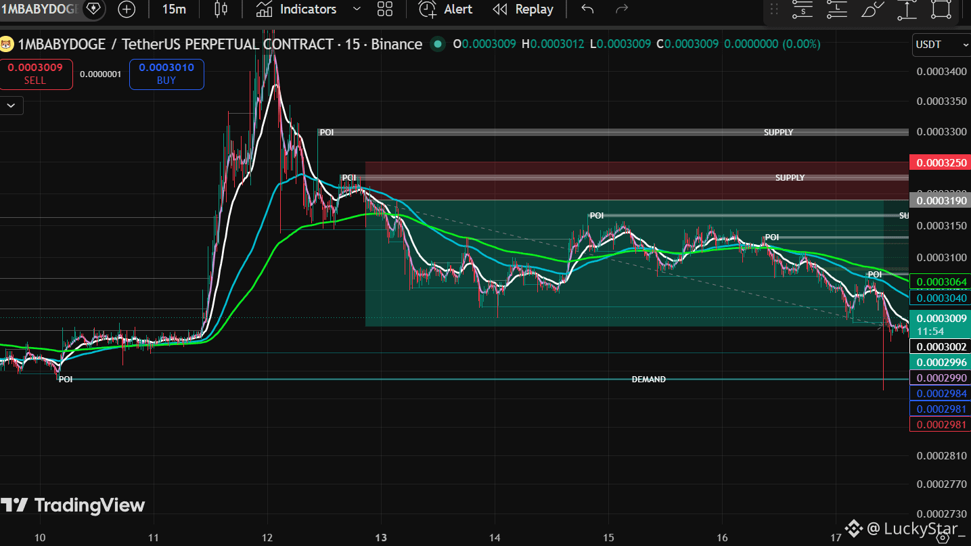Image resolution: width=971 pixels, height=546 pixels.
Task: Click the purple 0.0002990 price label
Action: coord(941,378)
